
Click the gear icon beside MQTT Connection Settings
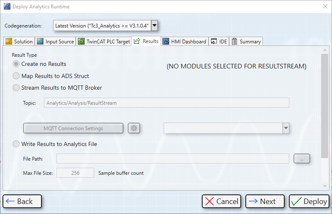coord(134,128)
